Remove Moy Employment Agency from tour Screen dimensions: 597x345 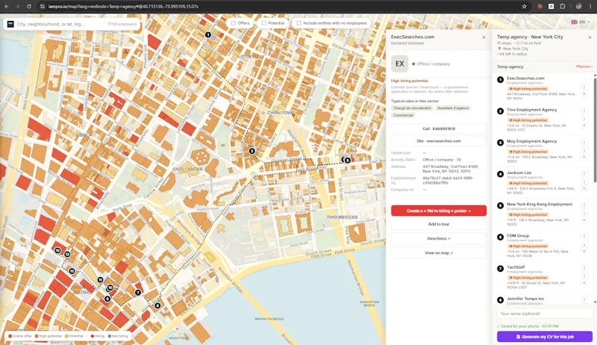584,157
